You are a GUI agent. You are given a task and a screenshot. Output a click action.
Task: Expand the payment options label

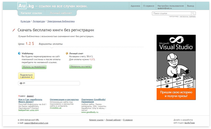pos(51,44)
